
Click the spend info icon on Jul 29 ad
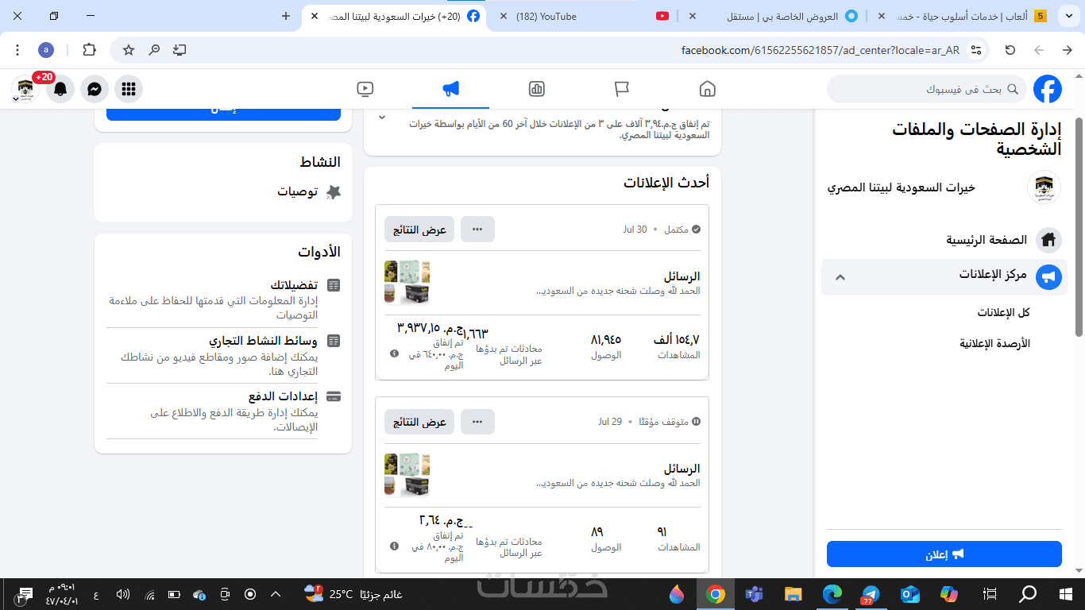point(395,546)
